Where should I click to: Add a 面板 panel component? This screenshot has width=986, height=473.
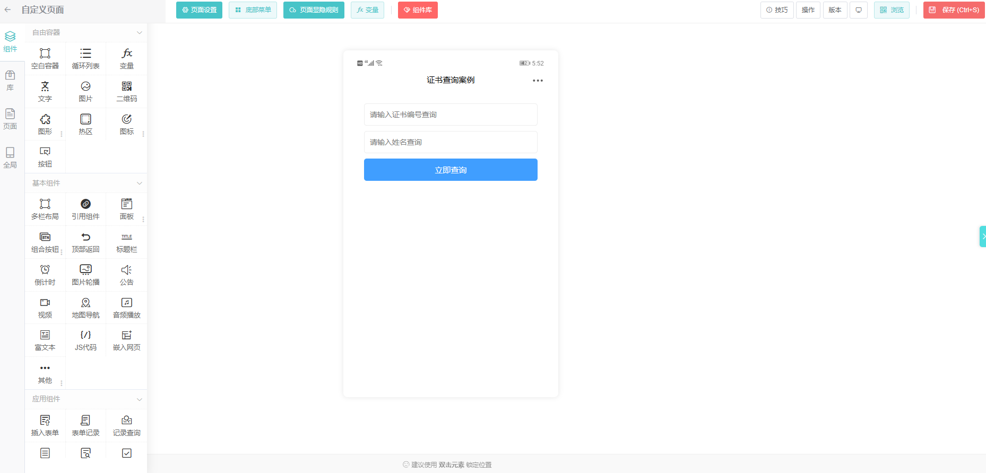tap(126, 209)
